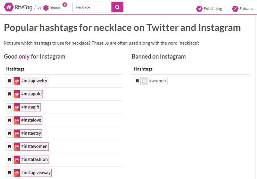Screen dimensions: 257x179
Task: Bookmark the #instawomen hashtag
Action: (9, 146)
